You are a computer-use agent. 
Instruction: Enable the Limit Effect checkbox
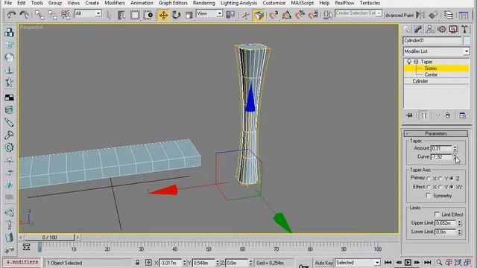[x=437, y=214]
